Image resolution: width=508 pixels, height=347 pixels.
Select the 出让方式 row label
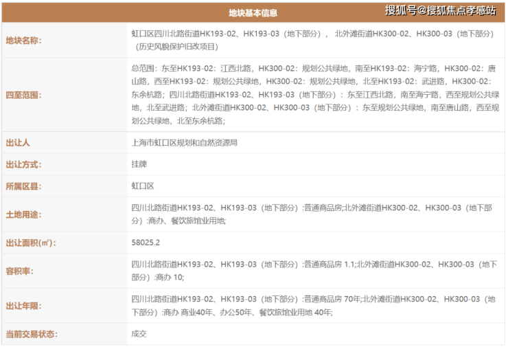coord(24,165)
